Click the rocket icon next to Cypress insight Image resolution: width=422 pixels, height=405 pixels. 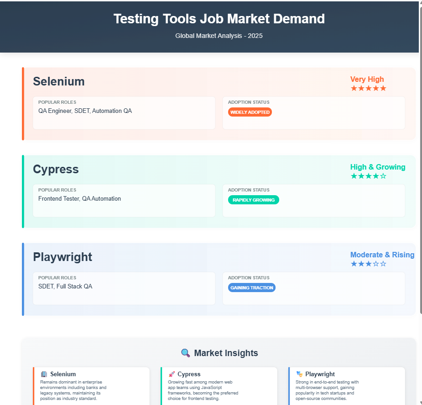coord(172,374)
